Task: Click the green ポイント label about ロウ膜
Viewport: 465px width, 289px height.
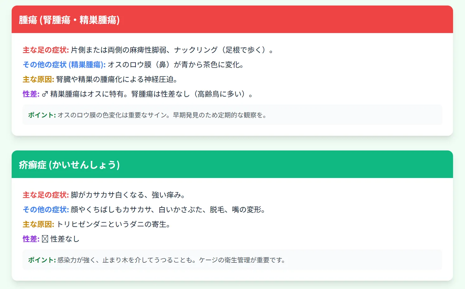Action: (42, 115)
